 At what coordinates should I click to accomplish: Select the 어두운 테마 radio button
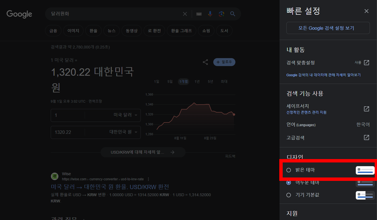tap(289, 183)
